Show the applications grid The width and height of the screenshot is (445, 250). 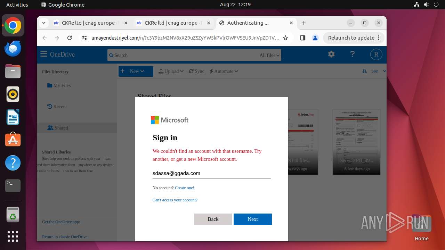click(x=13, y=236)
